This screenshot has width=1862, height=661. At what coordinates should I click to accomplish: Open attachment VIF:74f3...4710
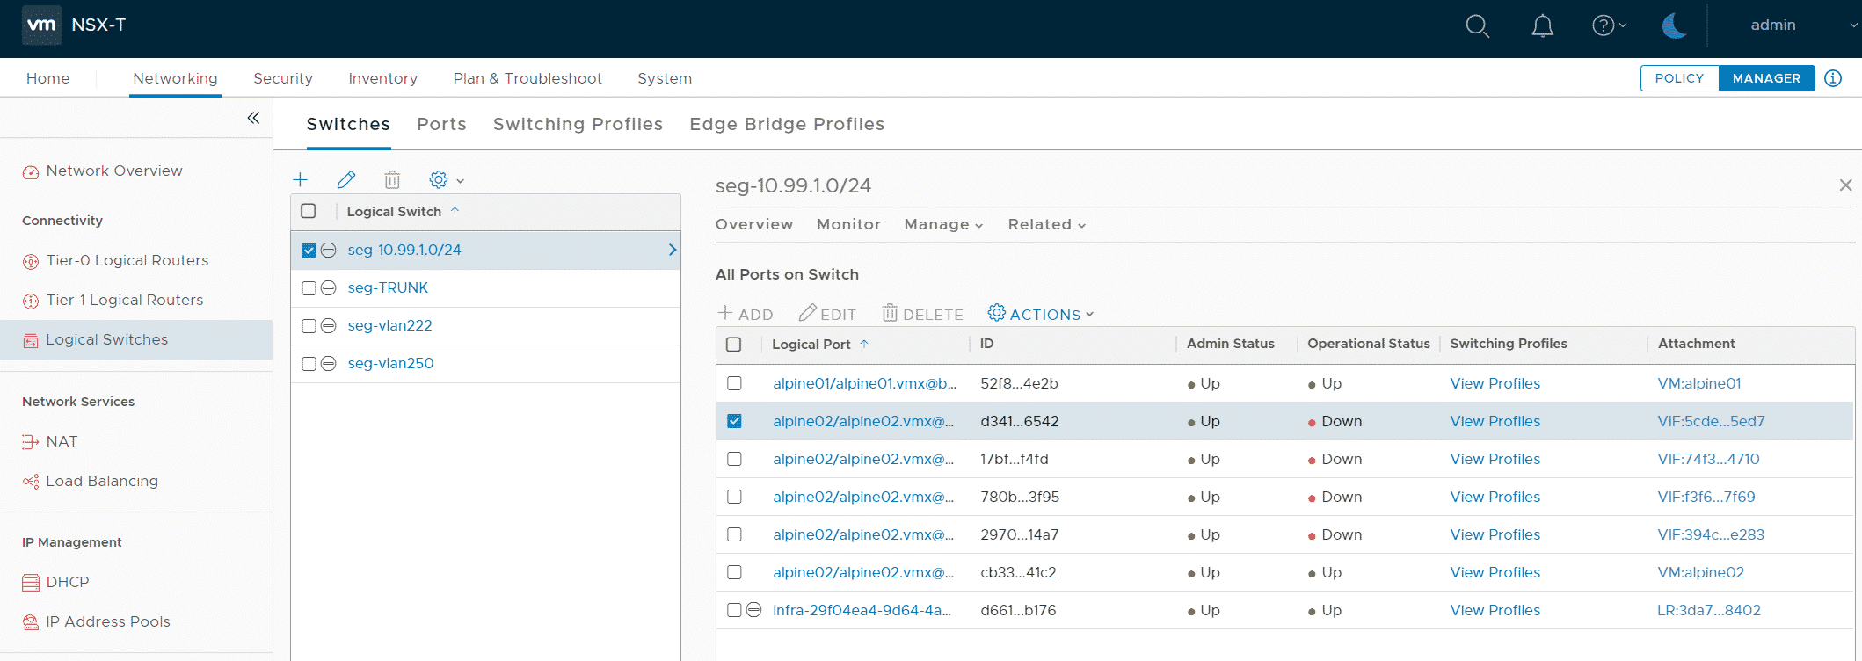(1708, 460)
